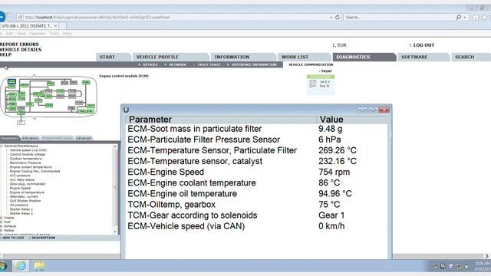Click the ignition key position icon
The height and width of the screenshot is (276, 491).
tap(312, 86)
